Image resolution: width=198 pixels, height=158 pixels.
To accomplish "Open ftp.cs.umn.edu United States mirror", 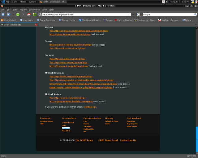I will tap(67, 98).
